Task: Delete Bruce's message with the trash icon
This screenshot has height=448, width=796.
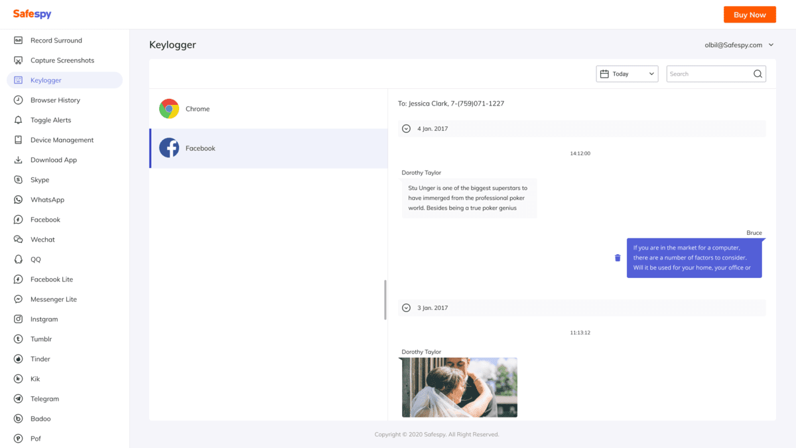Action: (618, 258)
